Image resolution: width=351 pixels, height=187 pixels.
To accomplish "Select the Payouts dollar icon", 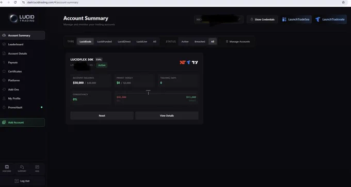I will [x=4, y=62].
